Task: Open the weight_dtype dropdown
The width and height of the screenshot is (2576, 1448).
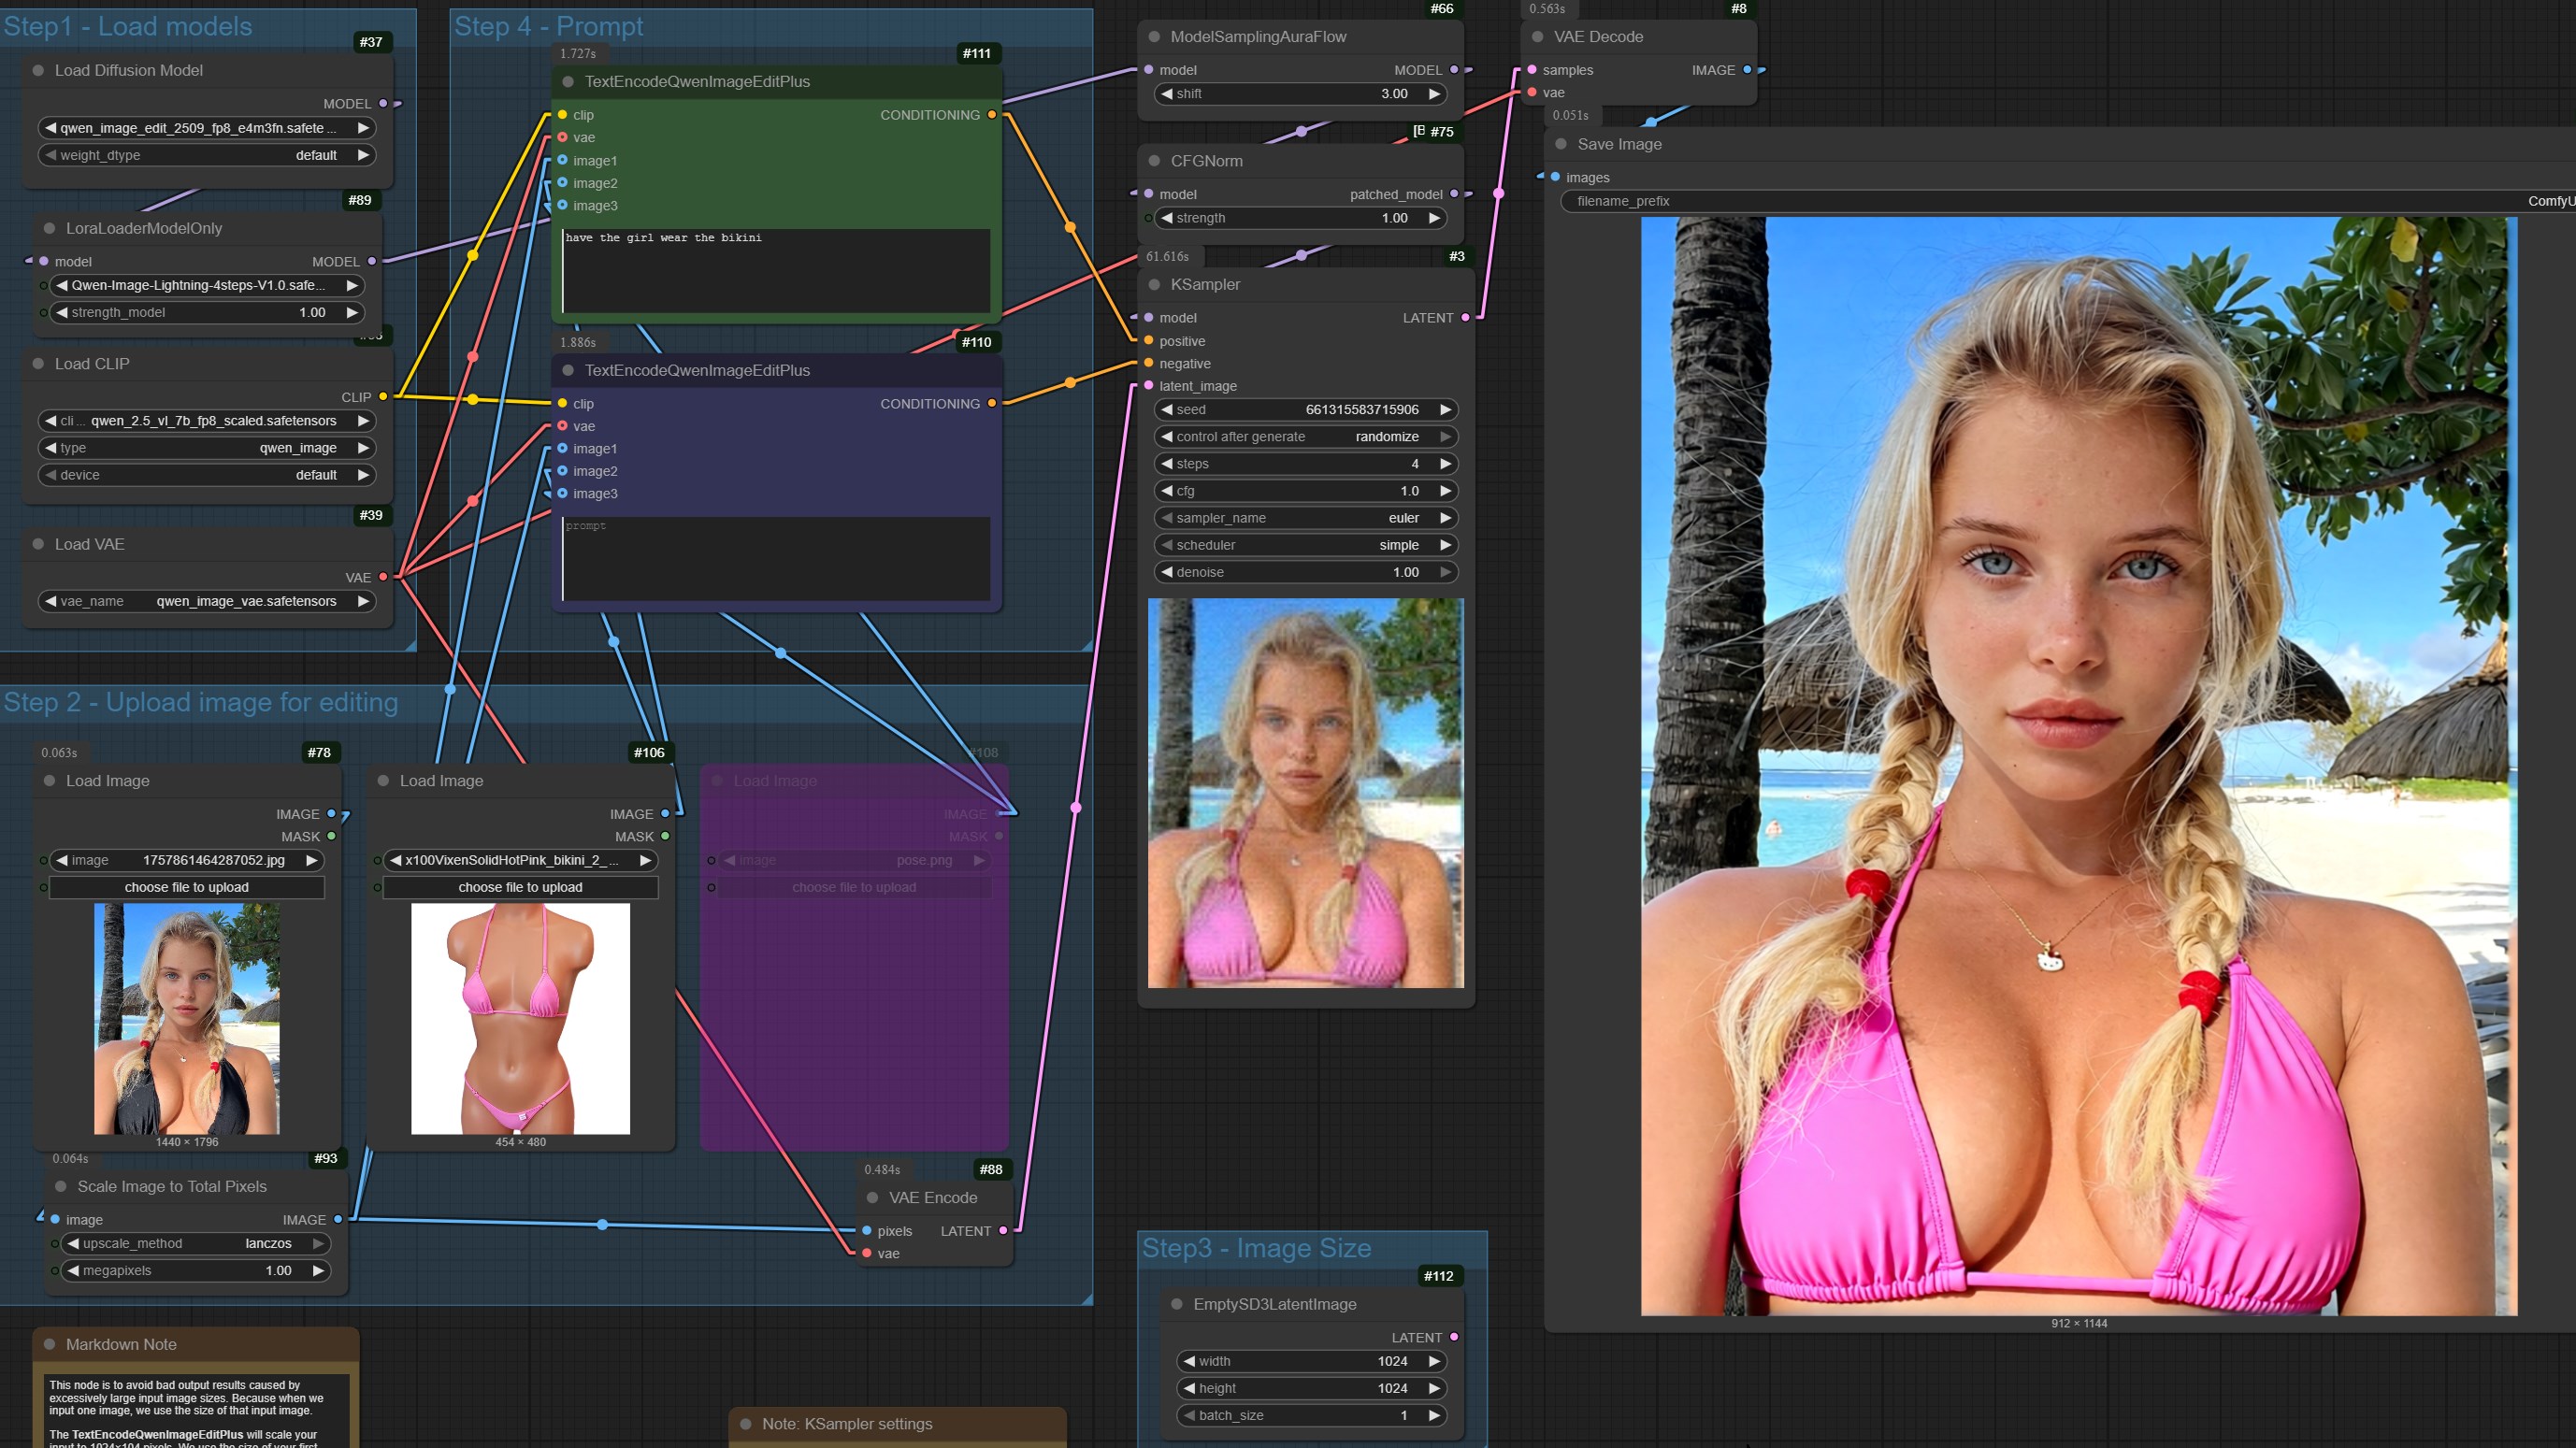Action: pos(207,155)
